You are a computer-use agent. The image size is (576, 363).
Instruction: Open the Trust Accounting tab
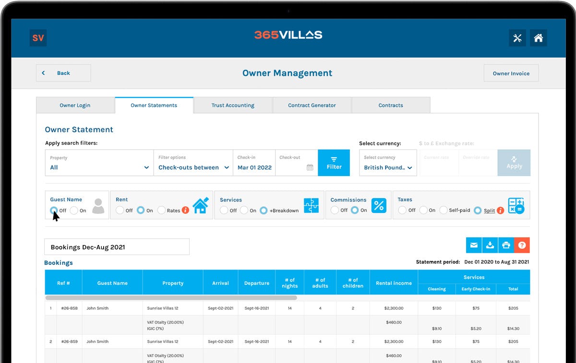(x=233, y=105)
